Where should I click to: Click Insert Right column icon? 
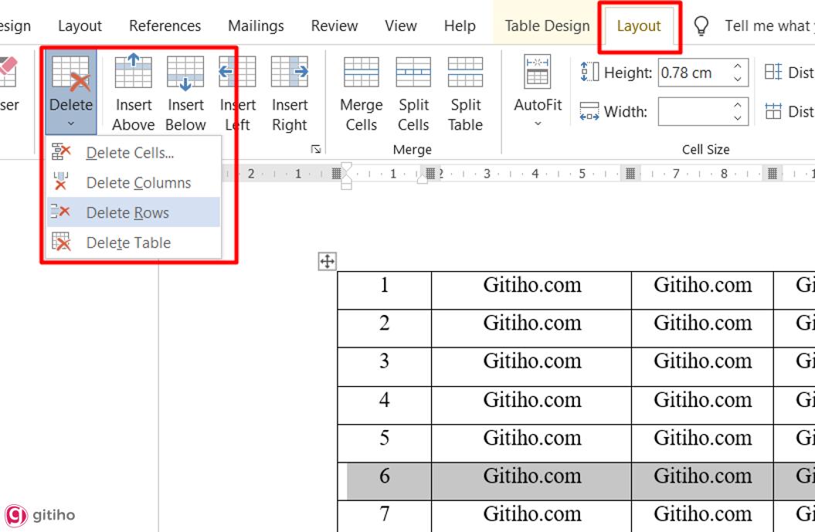(x=290, y=71)
